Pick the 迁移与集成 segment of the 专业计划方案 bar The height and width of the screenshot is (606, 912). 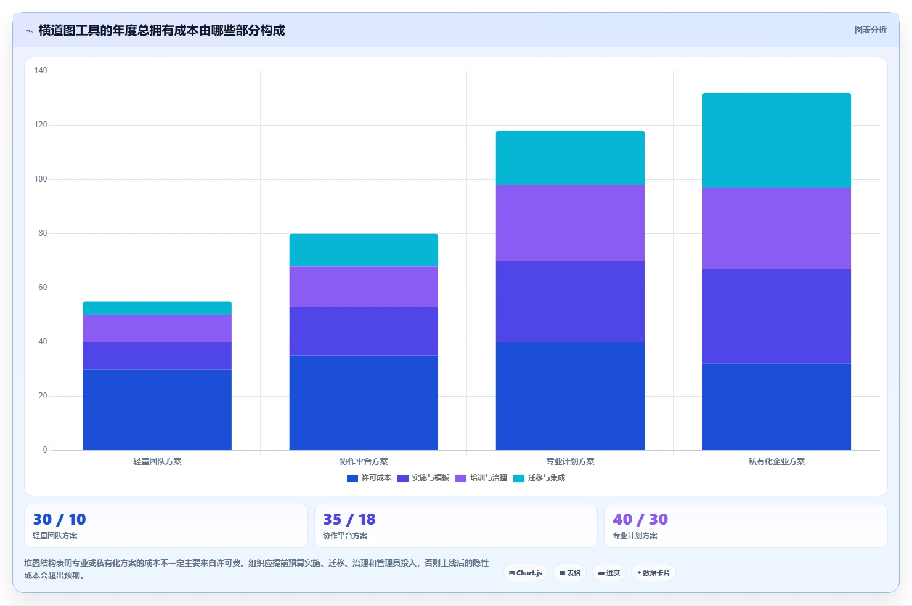[x=570, y=158]
